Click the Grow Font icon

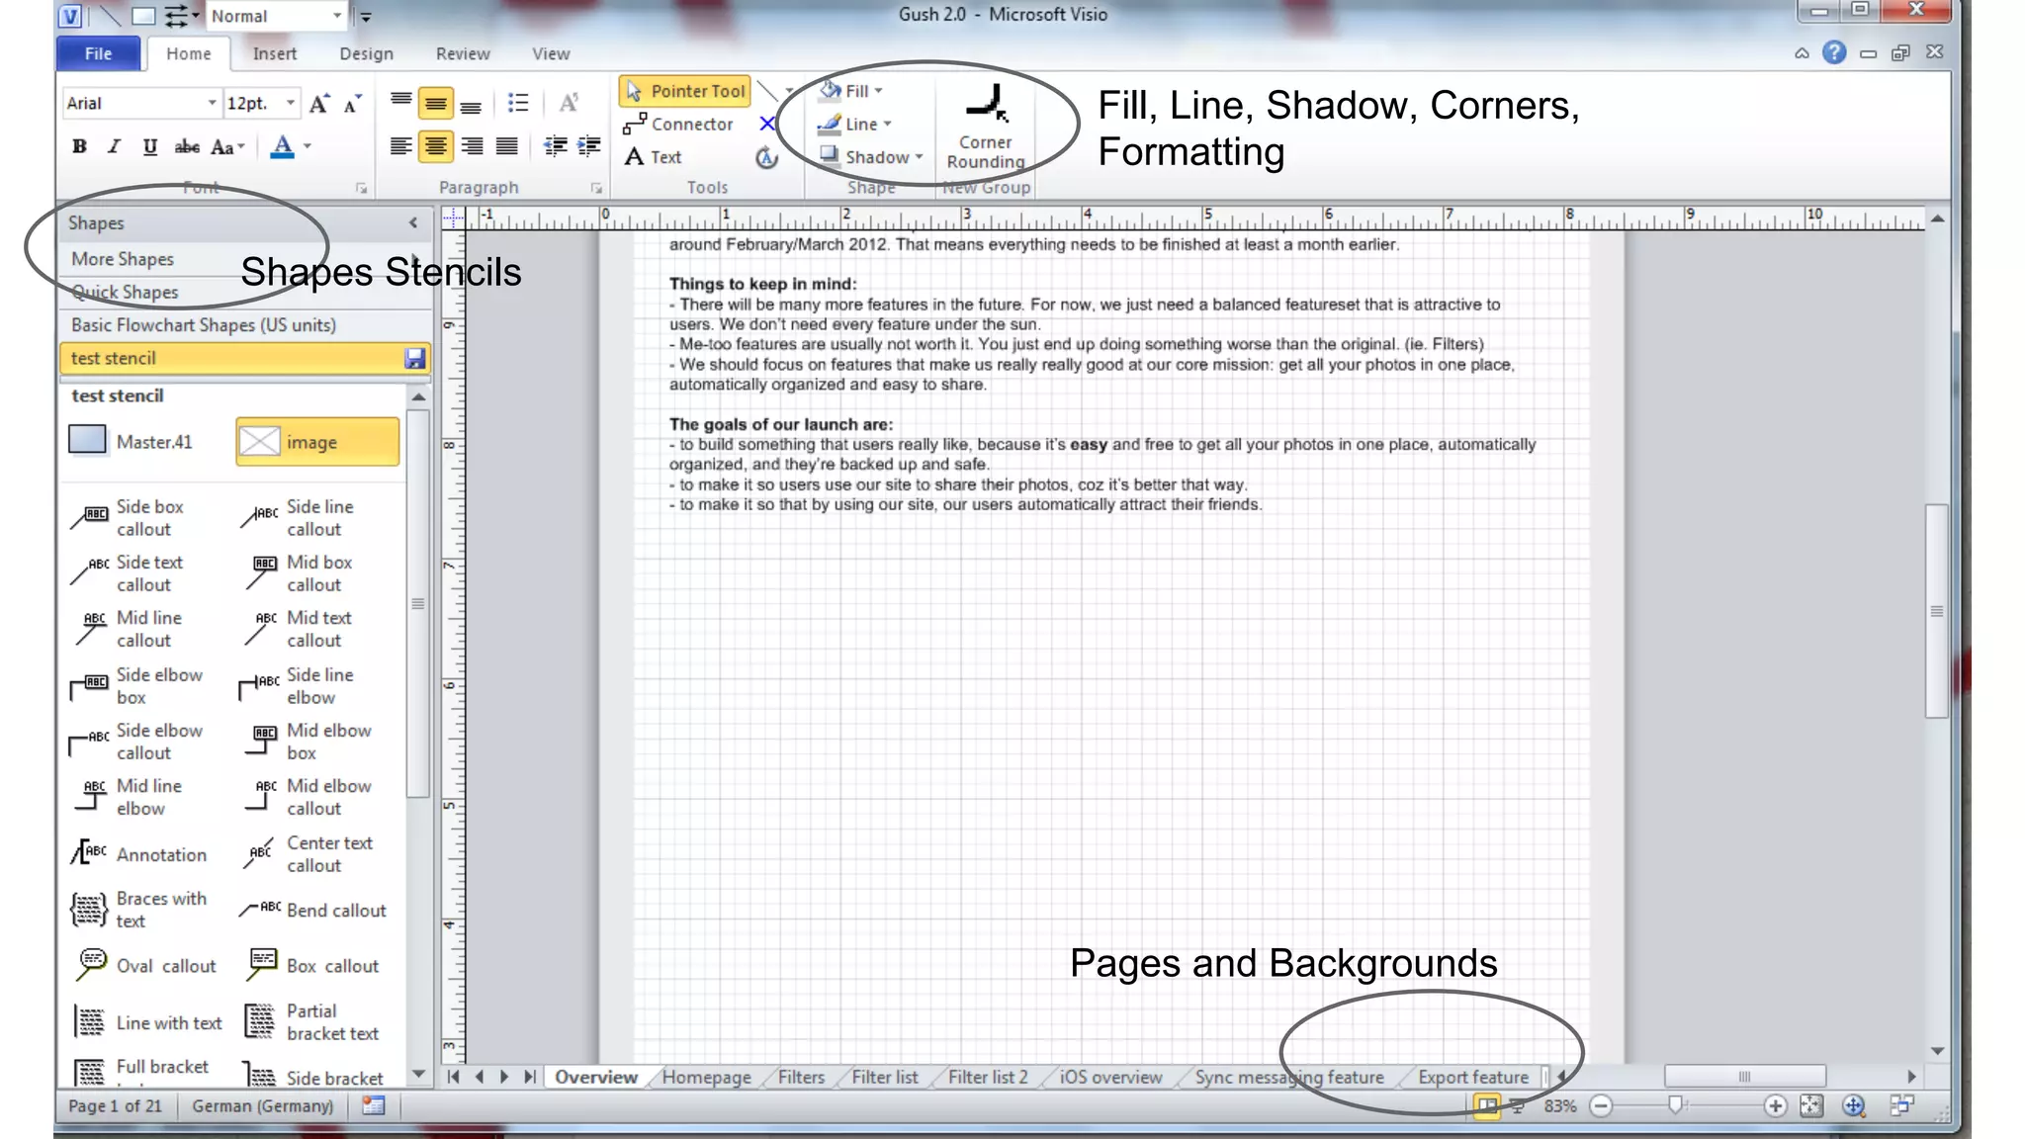point(318,103)
